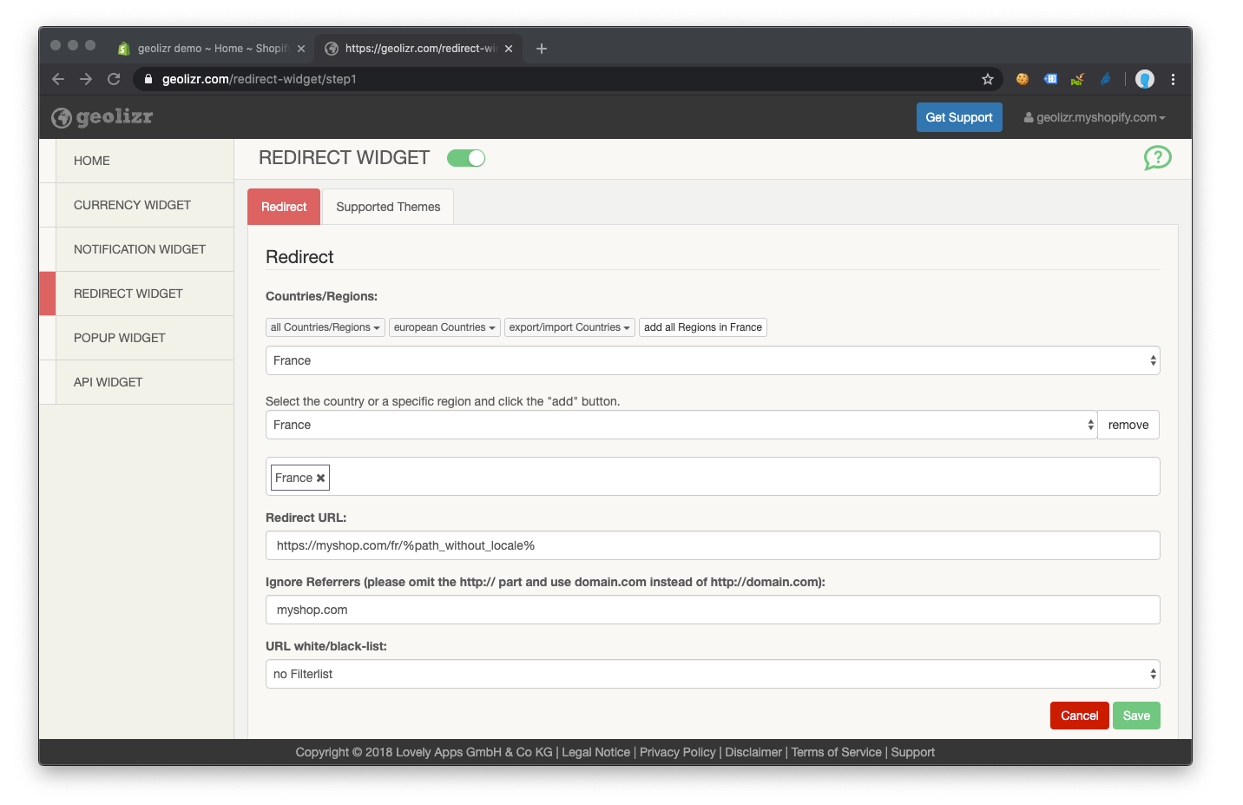Open the Legal Notice footer link
The height and width of the screenshot is (805, 1243).
[x=596, y=752]
